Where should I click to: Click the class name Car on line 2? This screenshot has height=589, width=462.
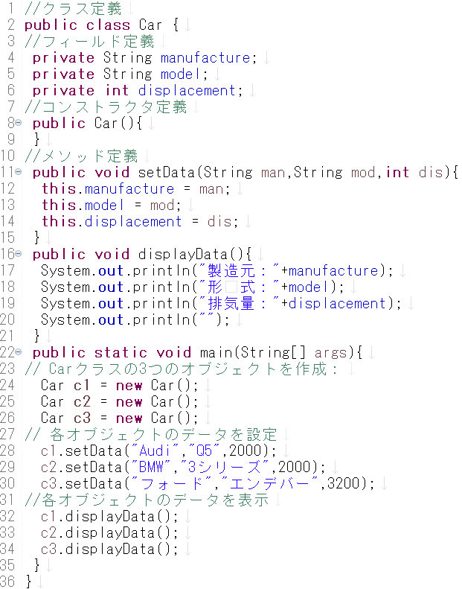(x=150, y=25)
